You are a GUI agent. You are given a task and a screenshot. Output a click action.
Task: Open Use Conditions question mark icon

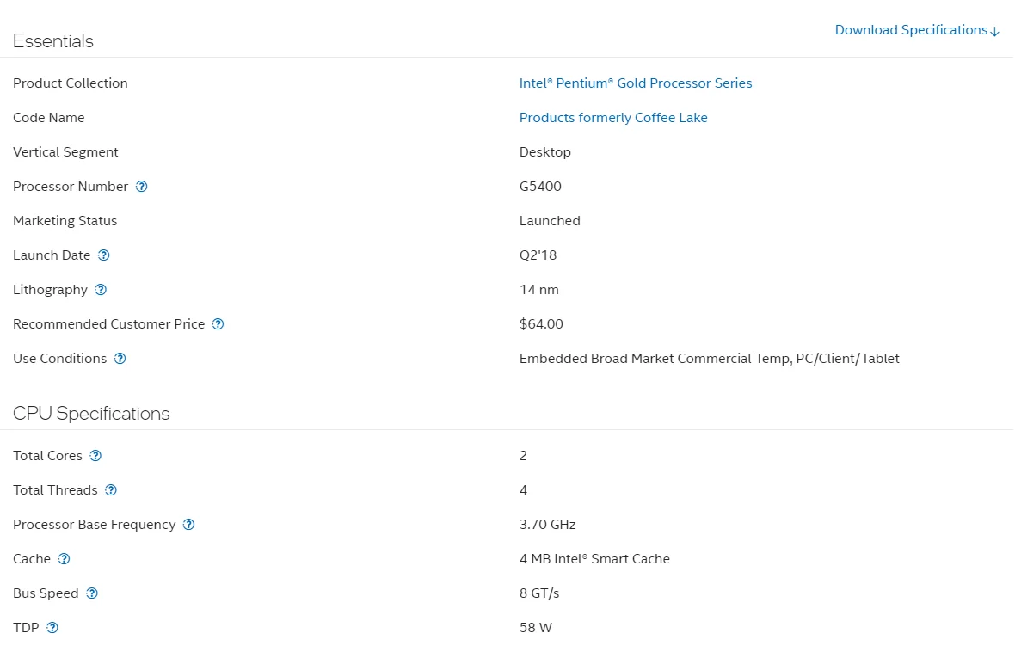click(x=120, y=359)
